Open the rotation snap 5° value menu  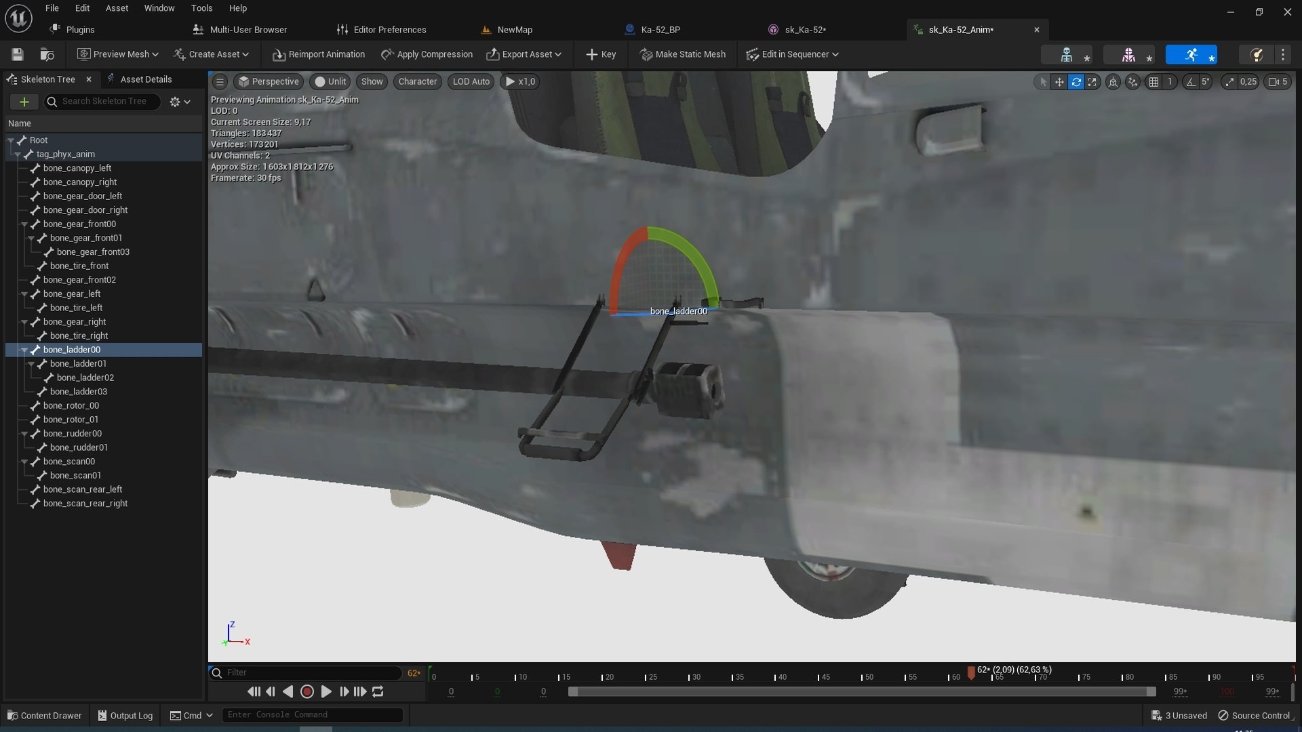click(1205, 81)
